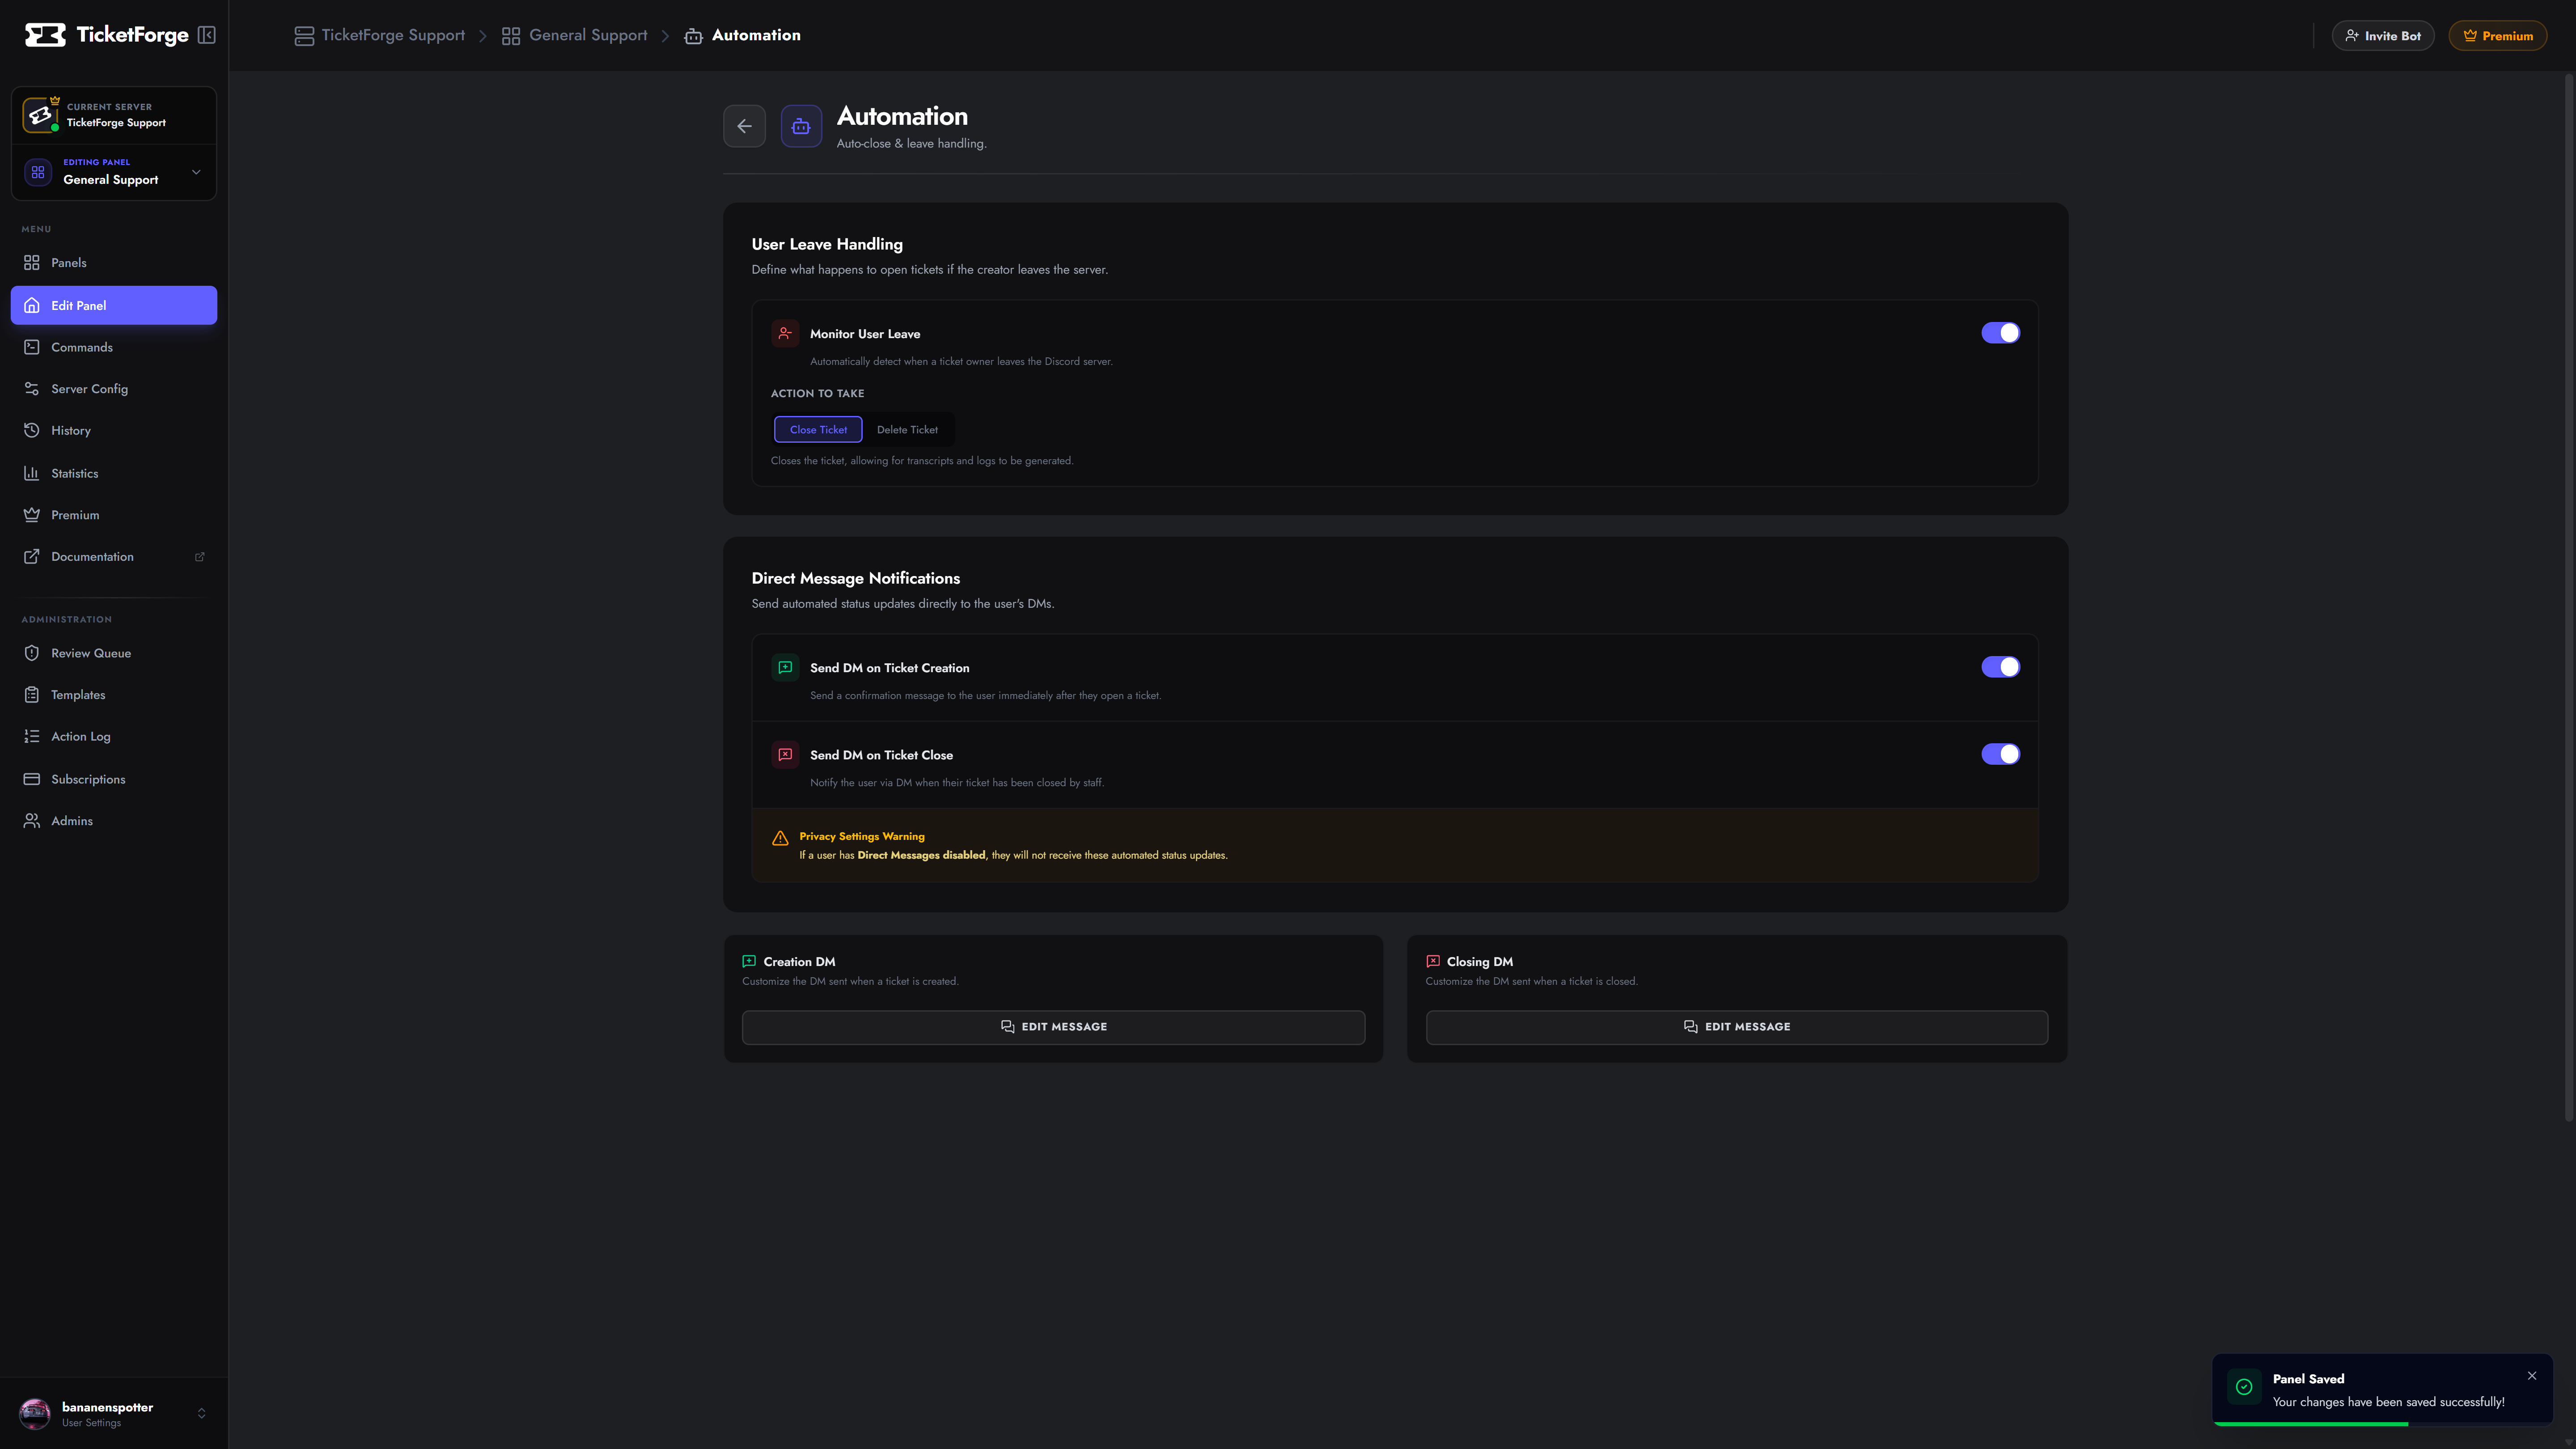
Task: Open the bananenspotter user settings expander
Action: point(201,1414)
